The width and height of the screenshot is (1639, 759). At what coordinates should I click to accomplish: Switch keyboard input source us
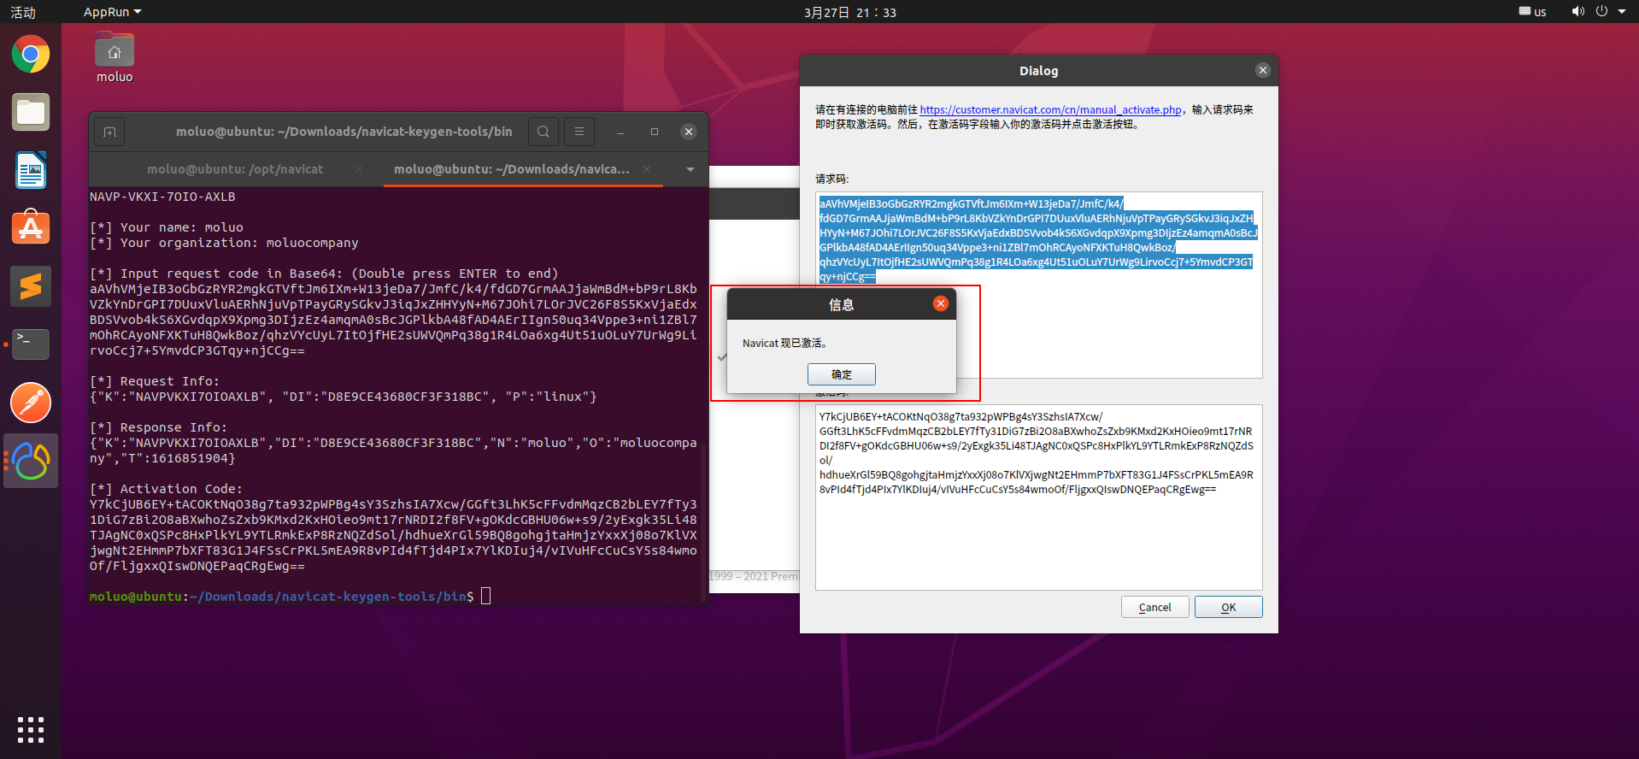point(1533,12)
